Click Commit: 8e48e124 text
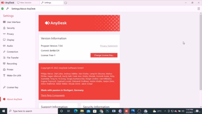 [x=50, y=51]
